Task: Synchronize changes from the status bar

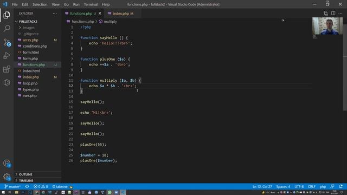Action: [27, 186]
